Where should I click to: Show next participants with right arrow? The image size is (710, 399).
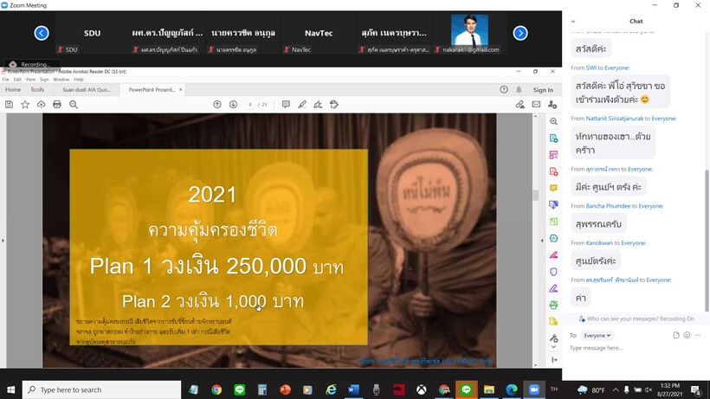pyautogui.click(x=520, y=33)
